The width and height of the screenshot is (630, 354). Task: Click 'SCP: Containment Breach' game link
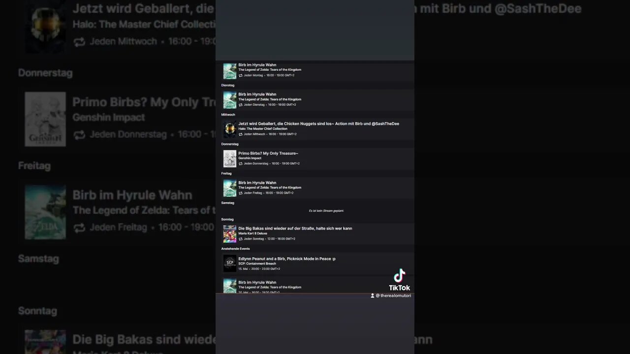pyautogui.click(x=257, y=264)
